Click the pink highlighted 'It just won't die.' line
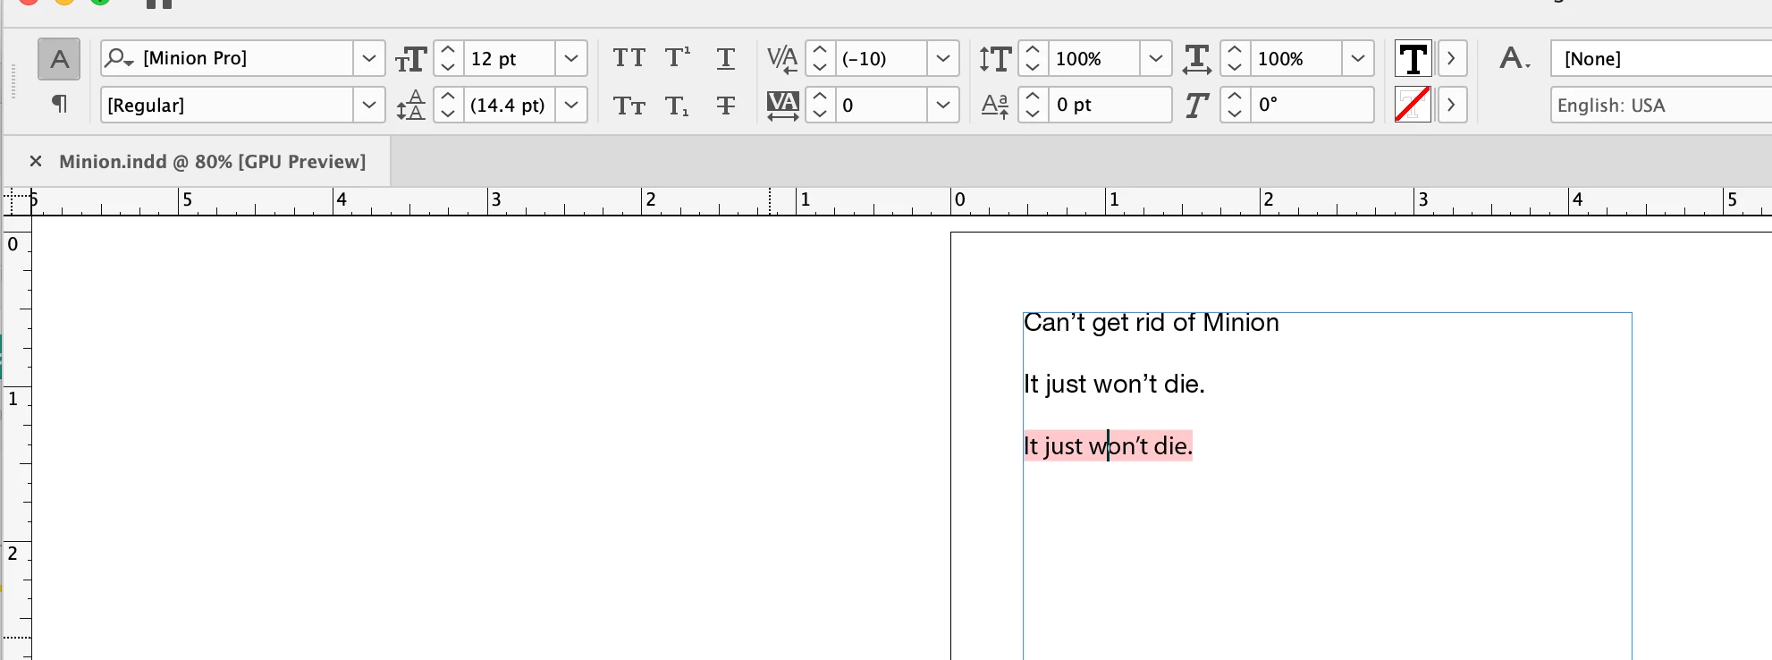 point(1108,445)
